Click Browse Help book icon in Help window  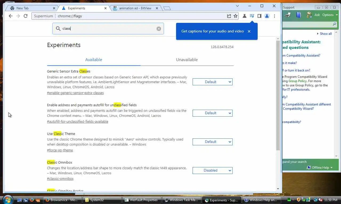click(299, 15)
